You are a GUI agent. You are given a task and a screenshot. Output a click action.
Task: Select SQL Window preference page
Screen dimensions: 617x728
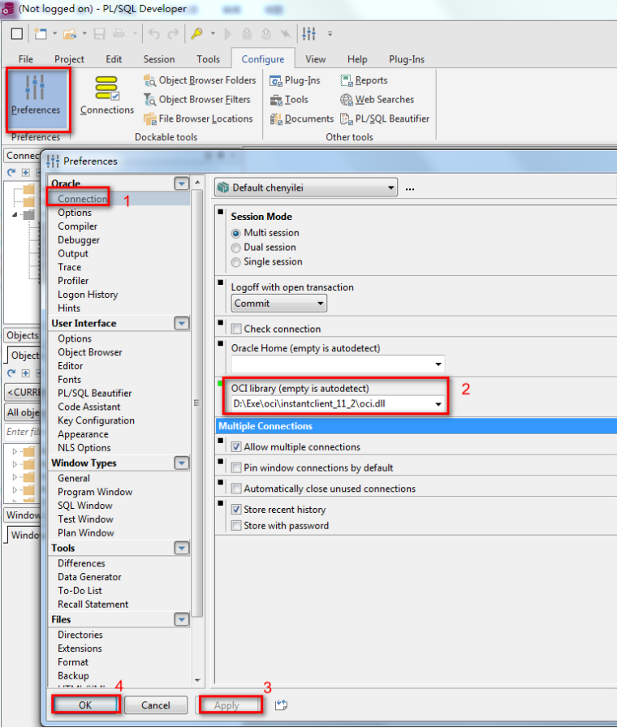coord(85,506)
